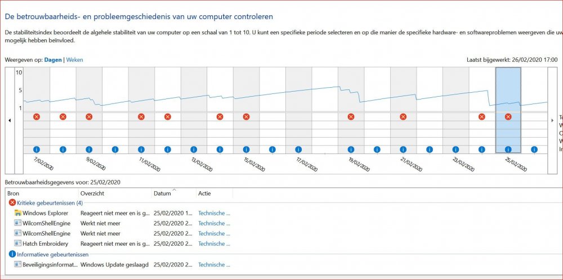The height and width of the screenshot is (280, 563).
Task: Click the information icon for 26/02/2020
Action: pyautogui.click(x=534, y=150)
